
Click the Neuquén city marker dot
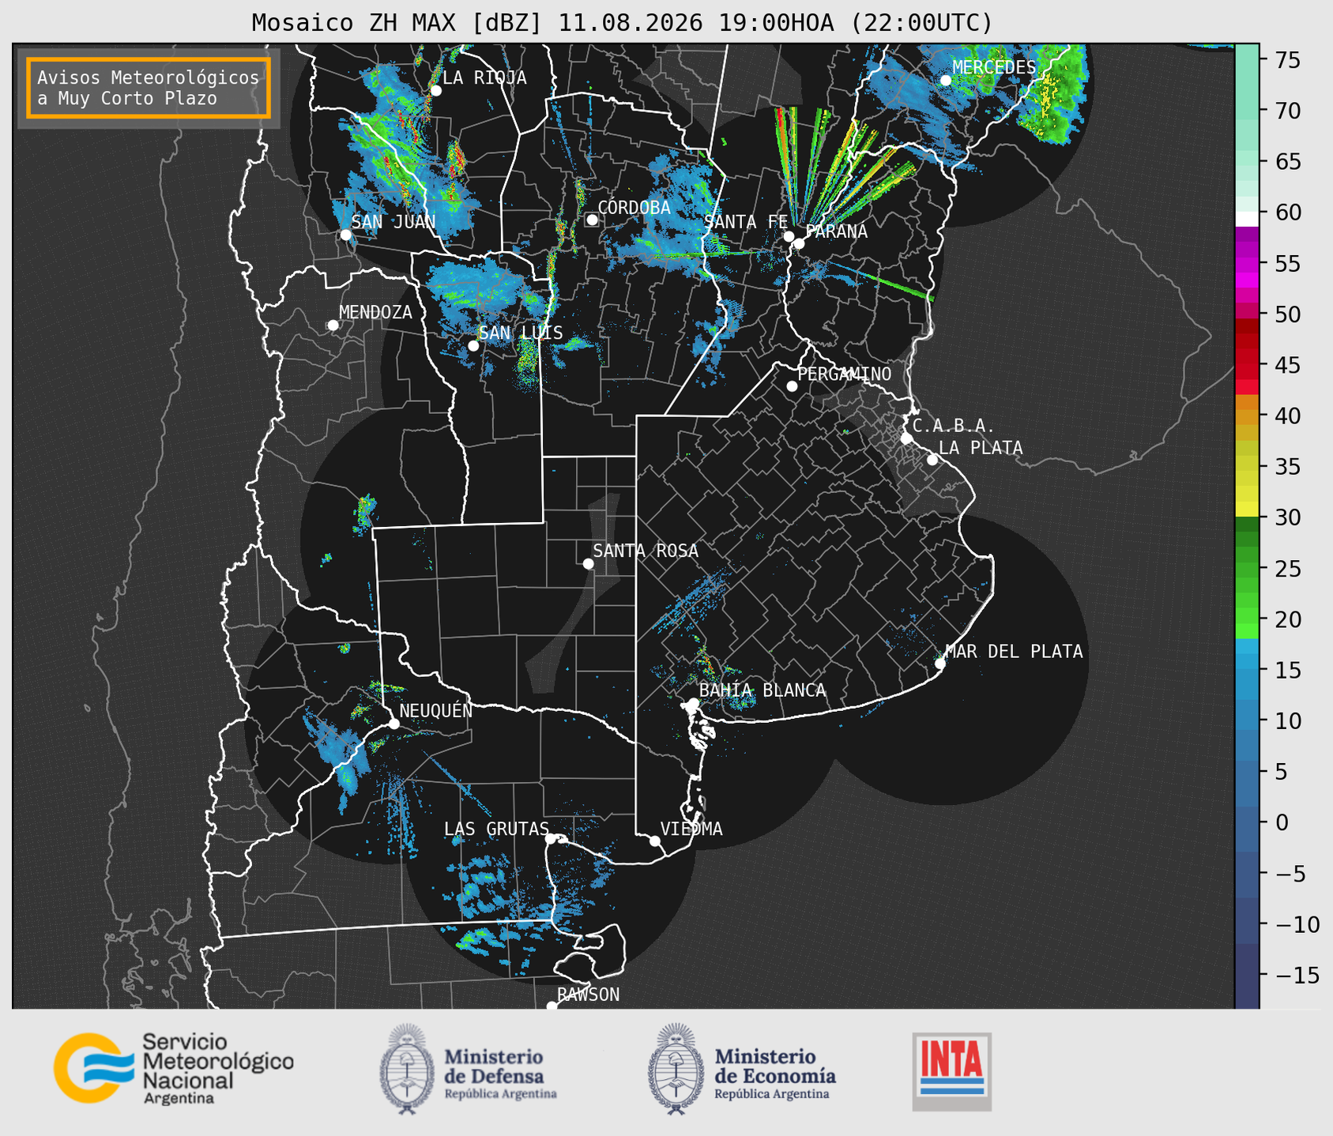(x=394, y=724)
